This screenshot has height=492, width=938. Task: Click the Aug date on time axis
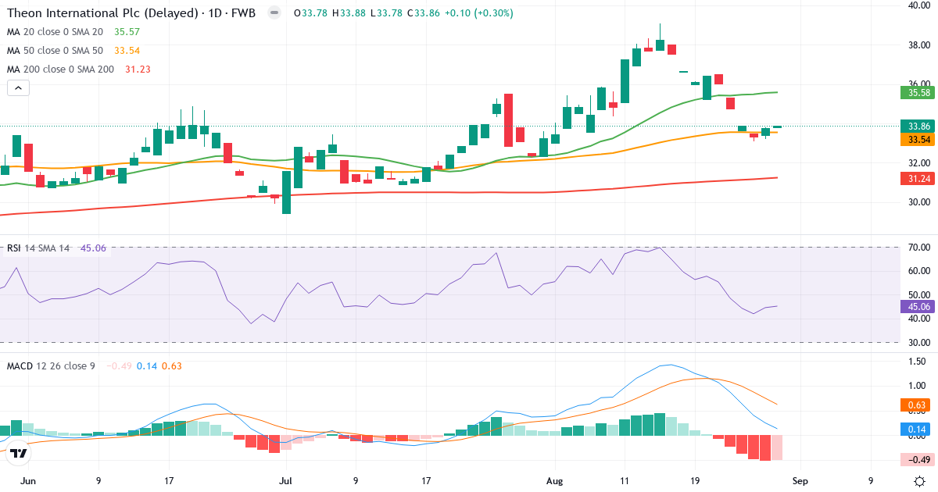[555, 481]
